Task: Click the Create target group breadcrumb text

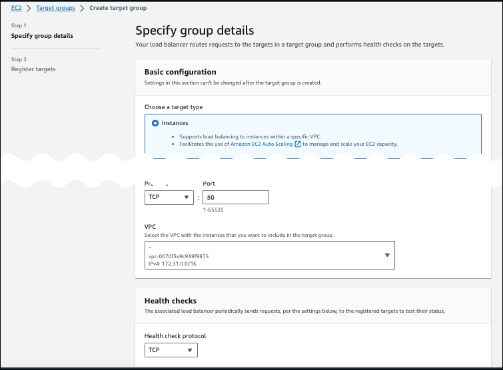Action: click(x=118, y=8)
